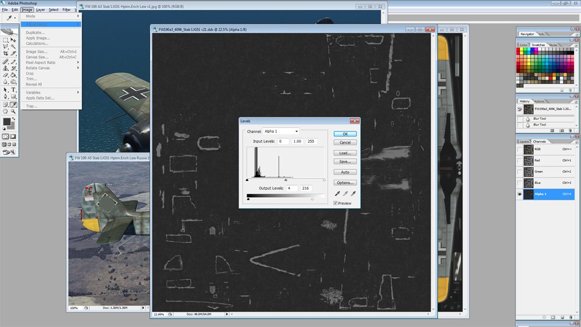This screenshot has width=581, height=327.
Task: Pick the Zoom tool in toolbox
Action: coord(13,111)
